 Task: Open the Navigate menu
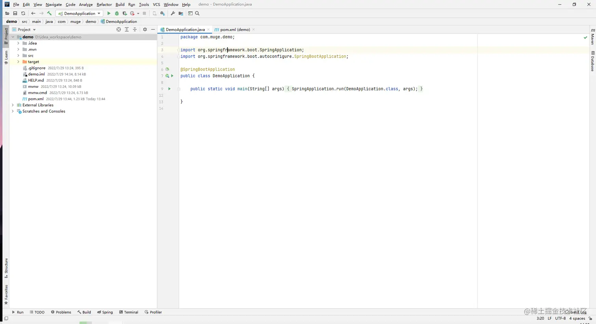(x=54, y=4)
